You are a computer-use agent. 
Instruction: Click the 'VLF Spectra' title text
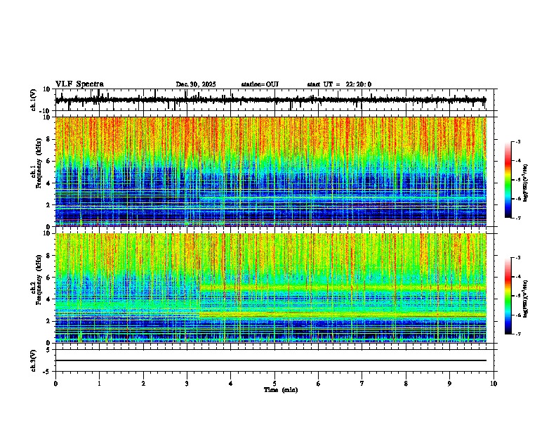tap(79, 84)
